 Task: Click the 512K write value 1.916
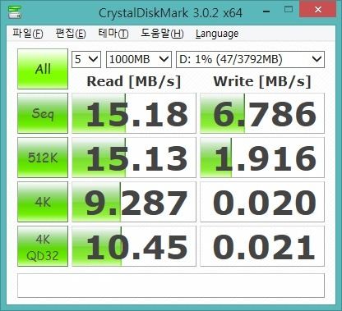click(x=262, y=158)
